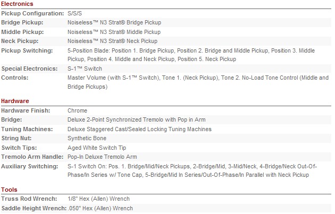Click the Chrome hardware finish value
335x214 pixels.
pyautogui.click(x=77, y=111)
